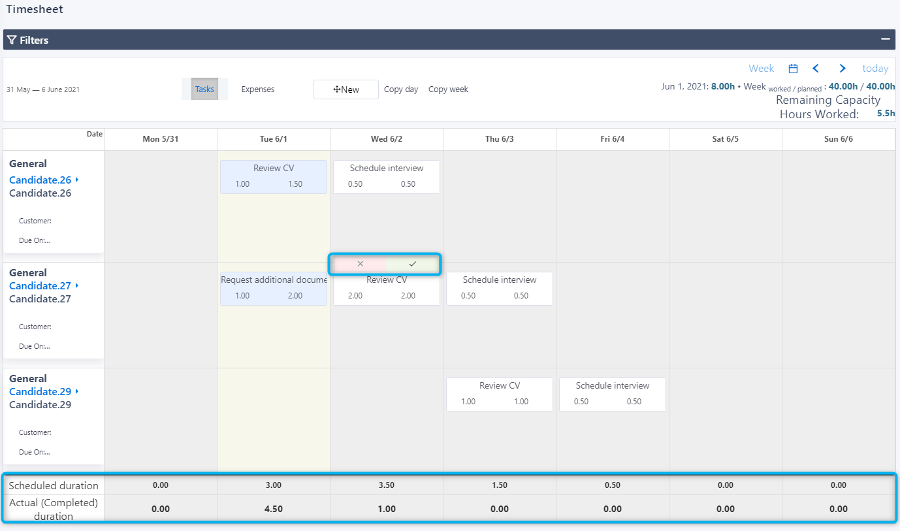Select the Review CV entry on Wed 6/2
This screenshot has height=531, width=900.
pos(386,288)
